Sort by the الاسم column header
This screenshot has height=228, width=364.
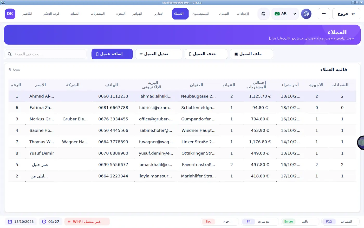(40, 85)
